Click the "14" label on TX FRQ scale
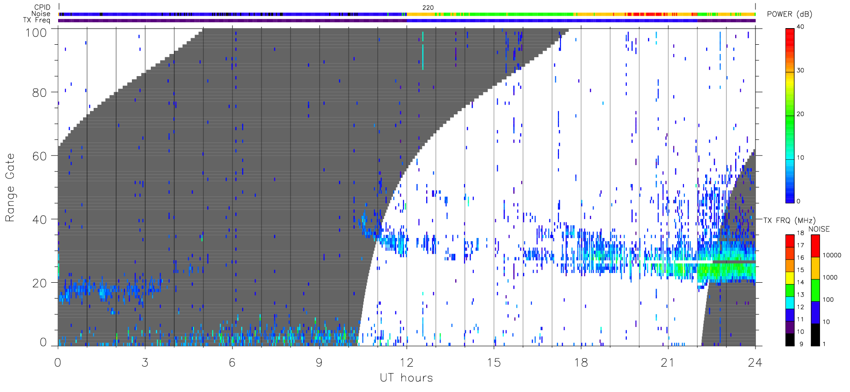This screenshot has width=850, height=392. [x=800, y=282]
